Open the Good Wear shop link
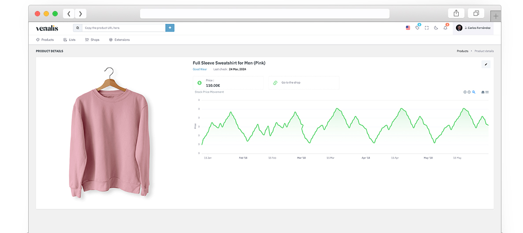Viewport: 523px width, 233px height. coord(200,69)
